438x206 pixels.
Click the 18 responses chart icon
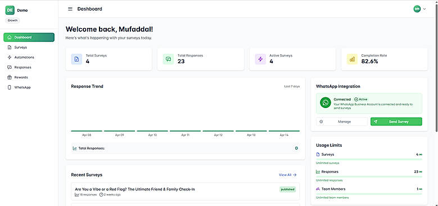pos(77,195)
